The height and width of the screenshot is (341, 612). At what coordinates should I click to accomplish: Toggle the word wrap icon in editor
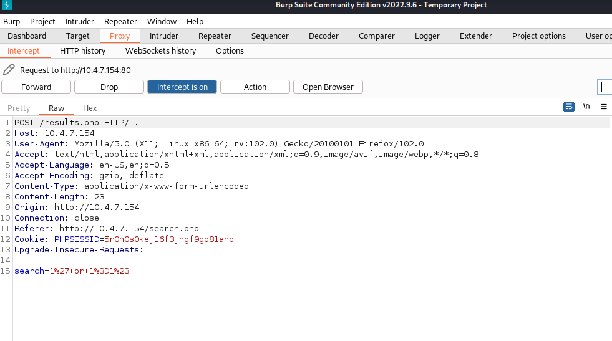point(569,107)
